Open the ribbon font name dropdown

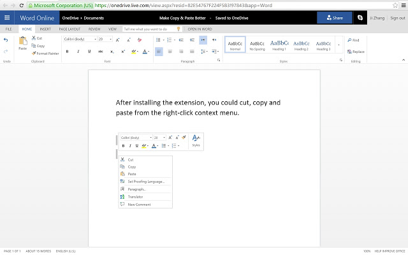click(x=95, y=39)
